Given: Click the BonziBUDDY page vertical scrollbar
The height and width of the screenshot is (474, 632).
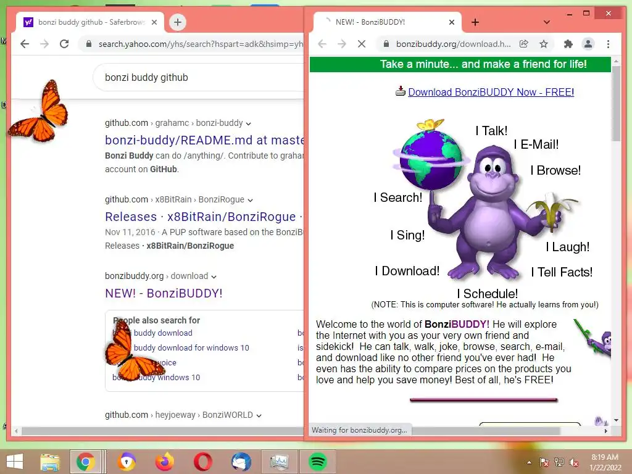Looking at the screenshot, I should (616, 104).
